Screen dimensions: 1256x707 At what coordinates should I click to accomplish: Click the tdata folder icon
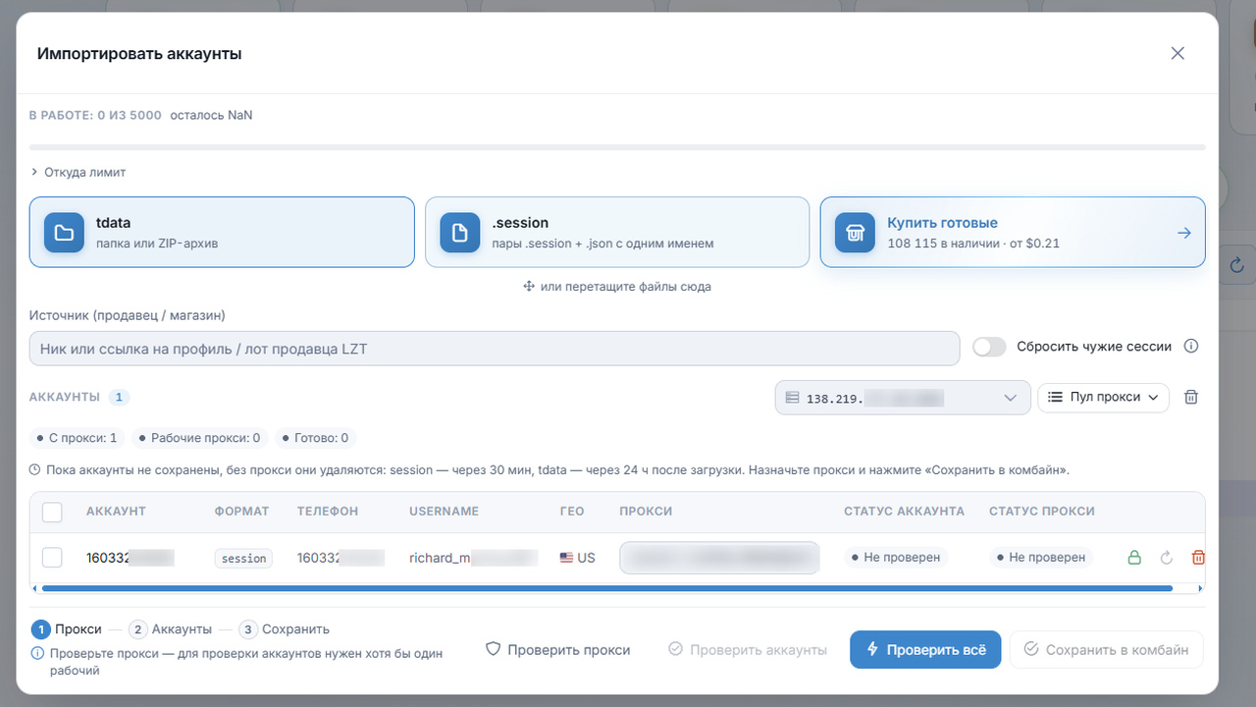click(64, 233)
